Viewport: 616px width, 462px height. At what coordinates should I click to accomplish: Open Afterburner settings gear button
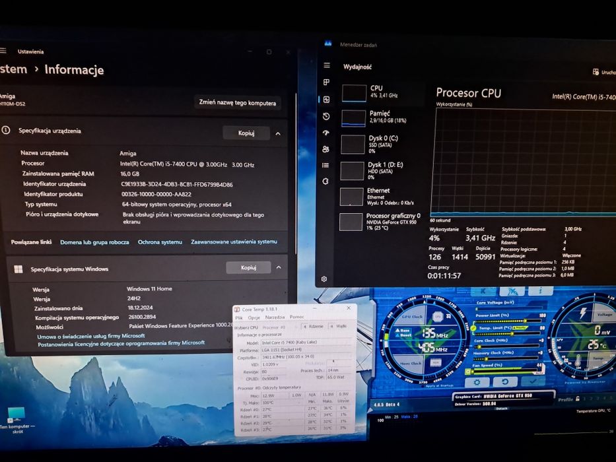[477, 382]
